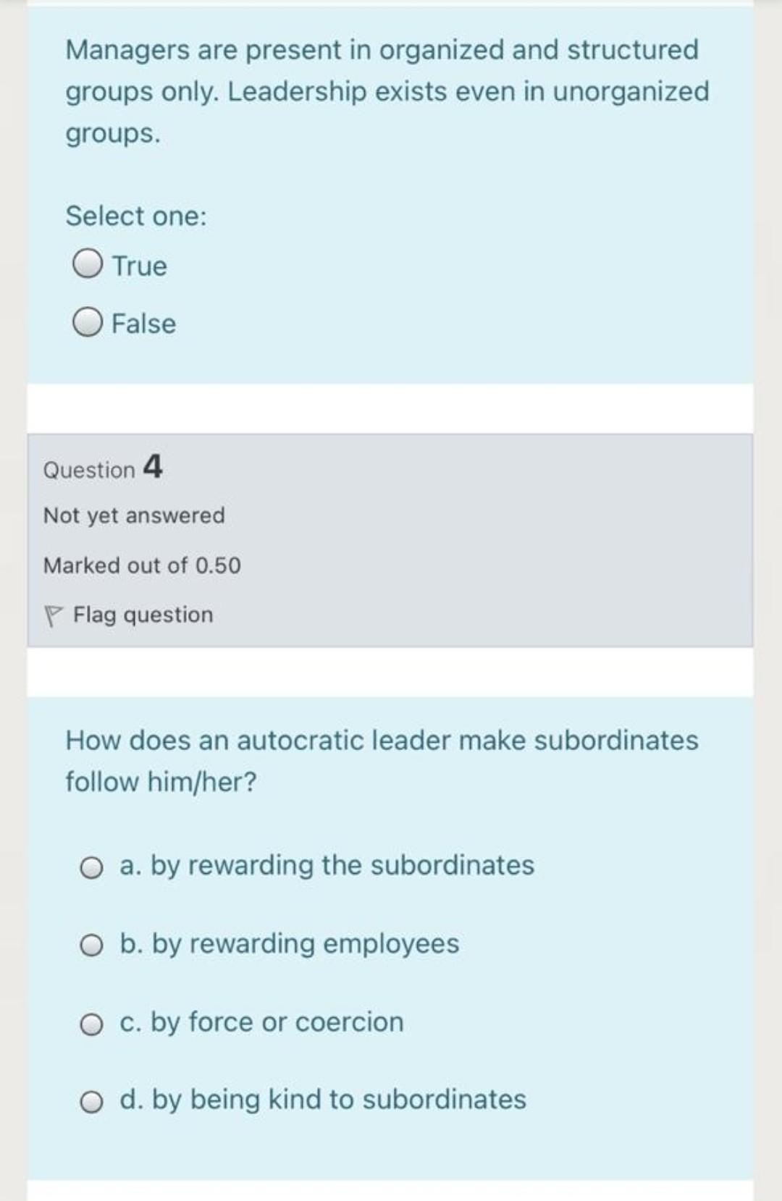The height and width of the screenshot is (1201, 782).
Task: Choose option b. by rewarding employees
Action: [x=91, y=945]
